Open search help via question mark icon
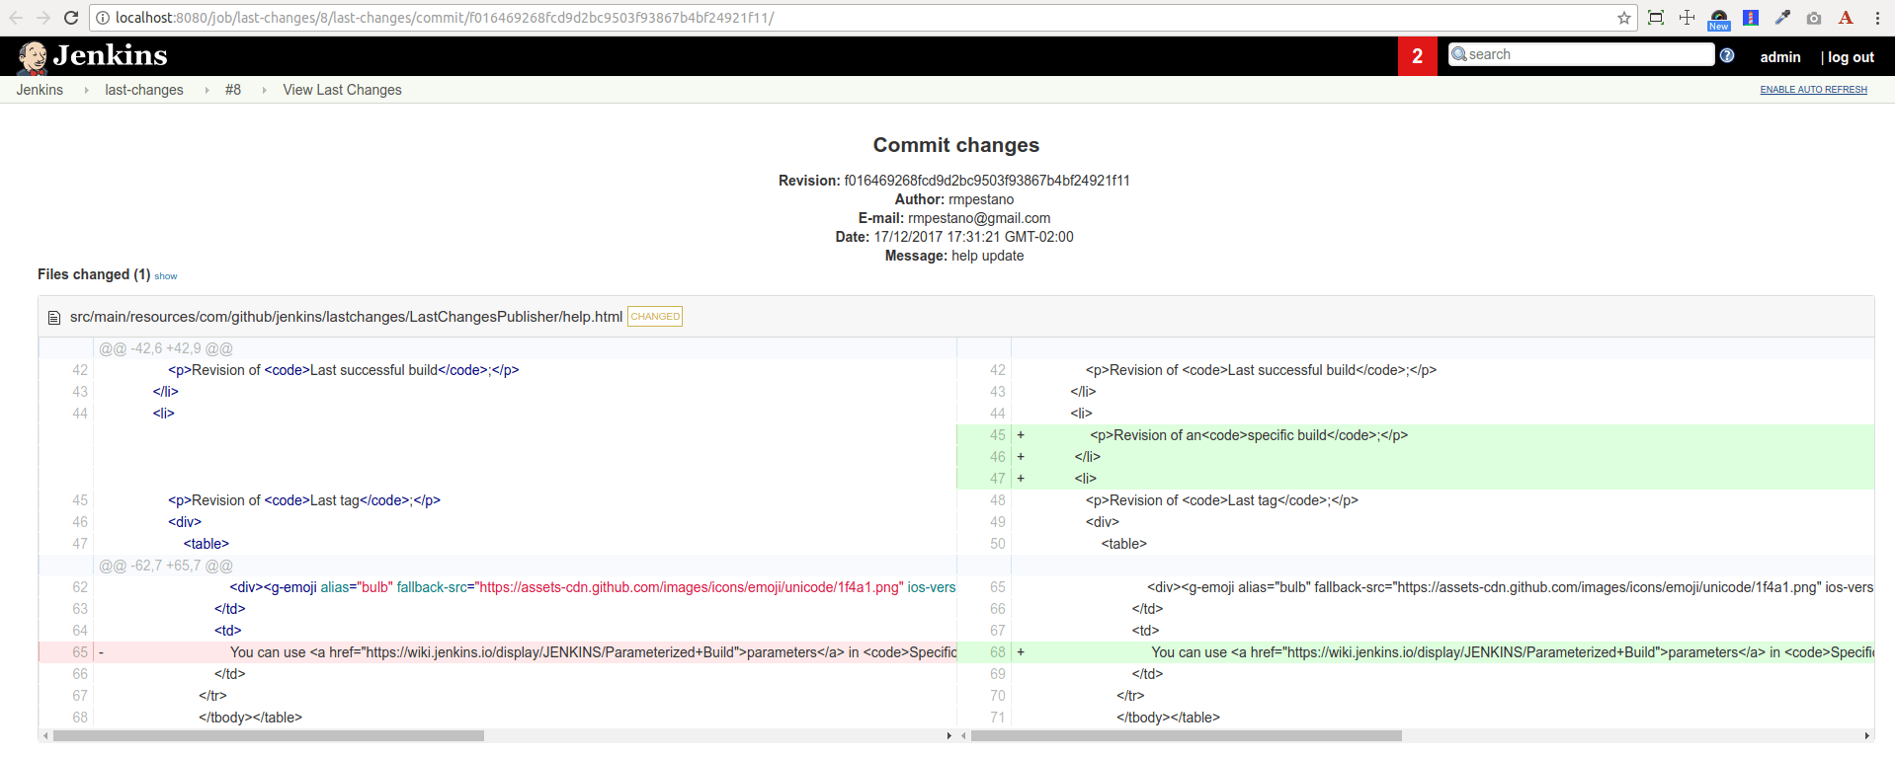The height and width of the screenshot is (757, 1897). pos(1727,55)
